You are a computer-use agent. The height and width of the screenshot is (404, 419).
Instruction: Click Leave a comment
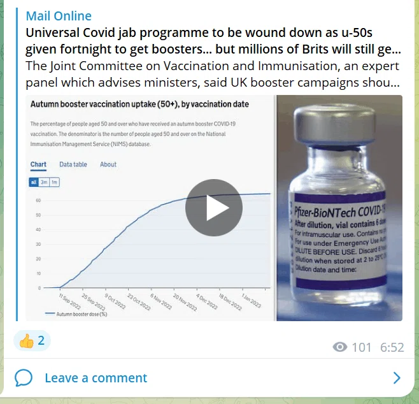click(x=96, y=378)
